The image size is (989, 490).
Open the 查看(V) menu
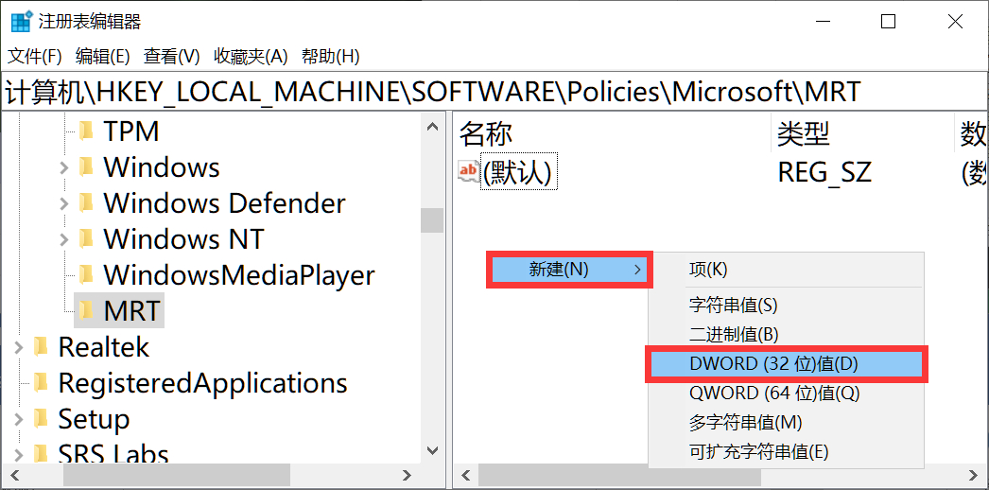pyautogui.click(x=171, y=57)
